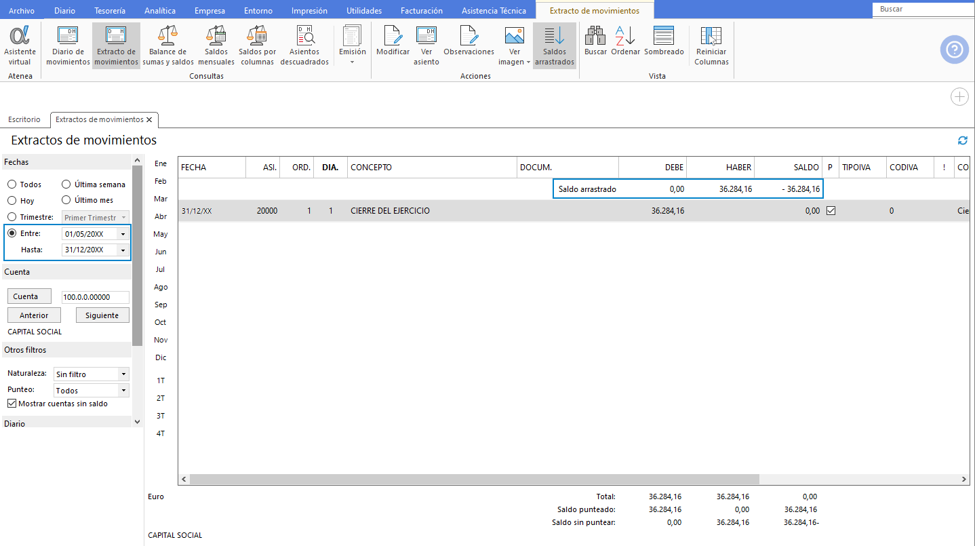This screenshot has height=546, width=975.
Task: Open the Naturaleza filter dropdown
Action: click(x=123, y=374)
